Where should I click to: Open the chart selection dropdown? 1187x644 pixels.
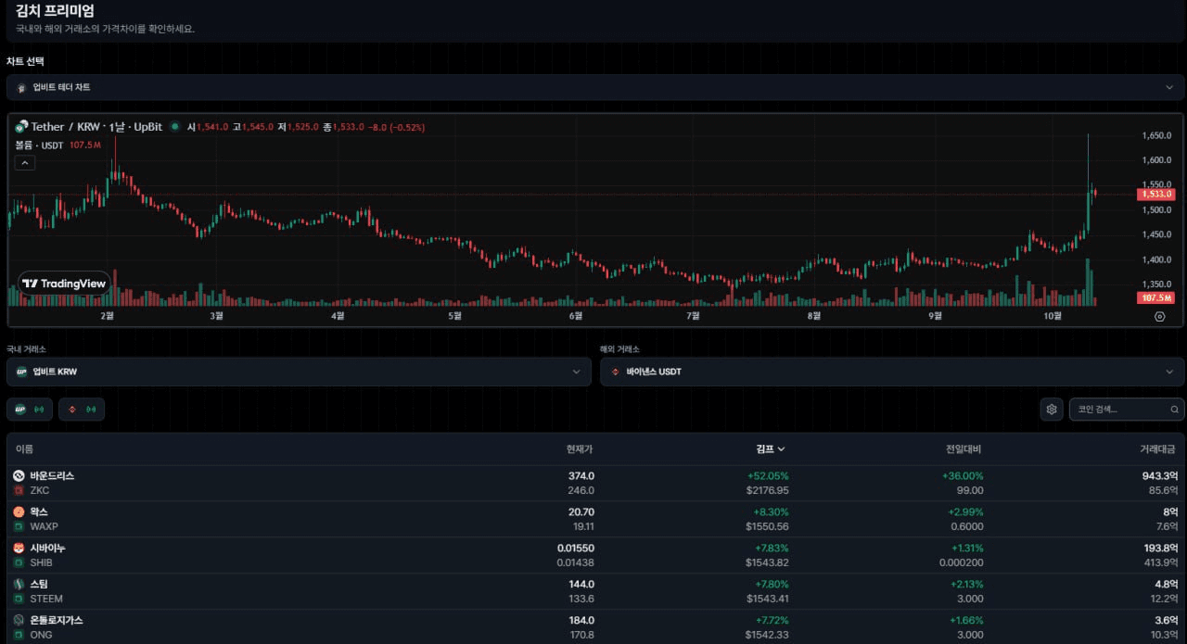593,87
